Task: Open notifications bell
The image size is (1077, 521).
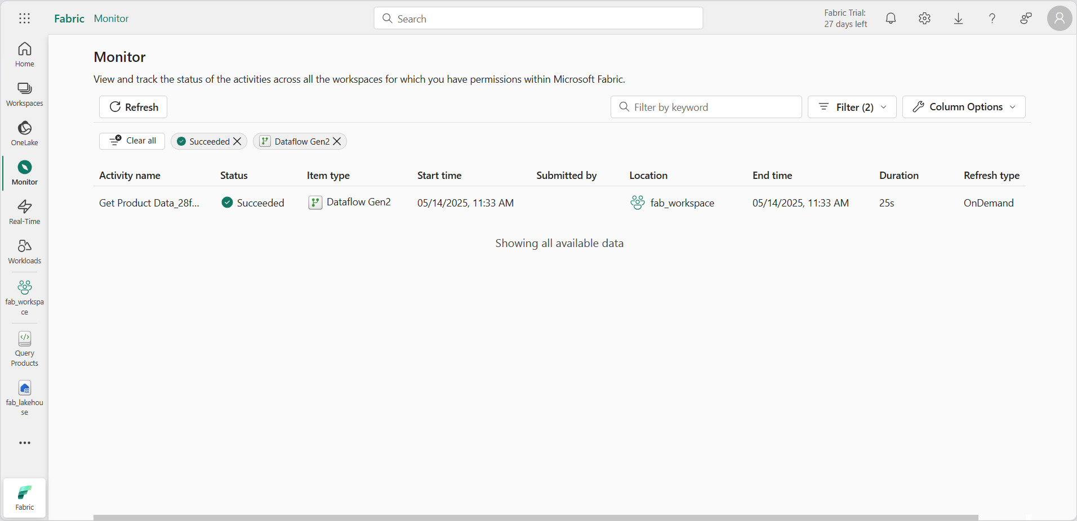Action: point(891,19)
